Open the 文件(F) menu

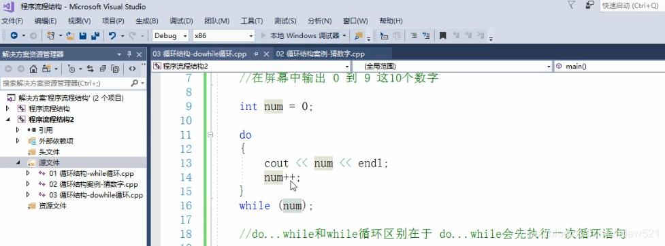click(x=12, y=21)
